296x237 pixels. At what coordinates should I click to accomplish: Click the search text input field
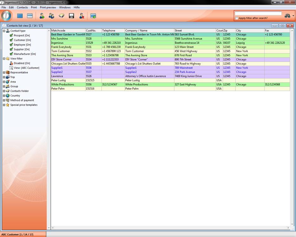coord(258,14)
